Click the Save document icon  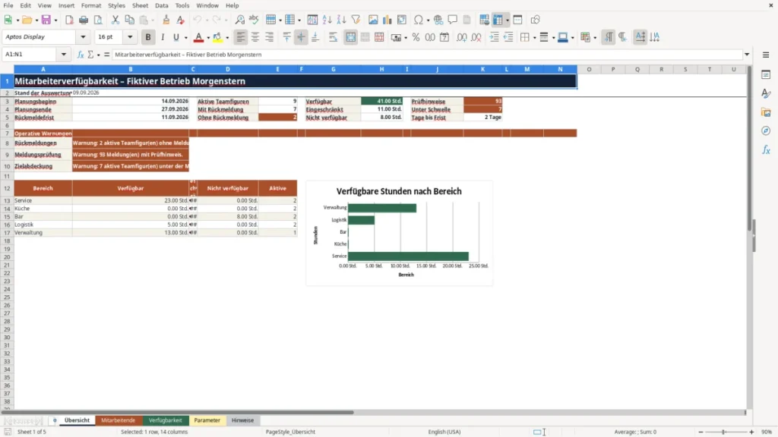point(46,20)
